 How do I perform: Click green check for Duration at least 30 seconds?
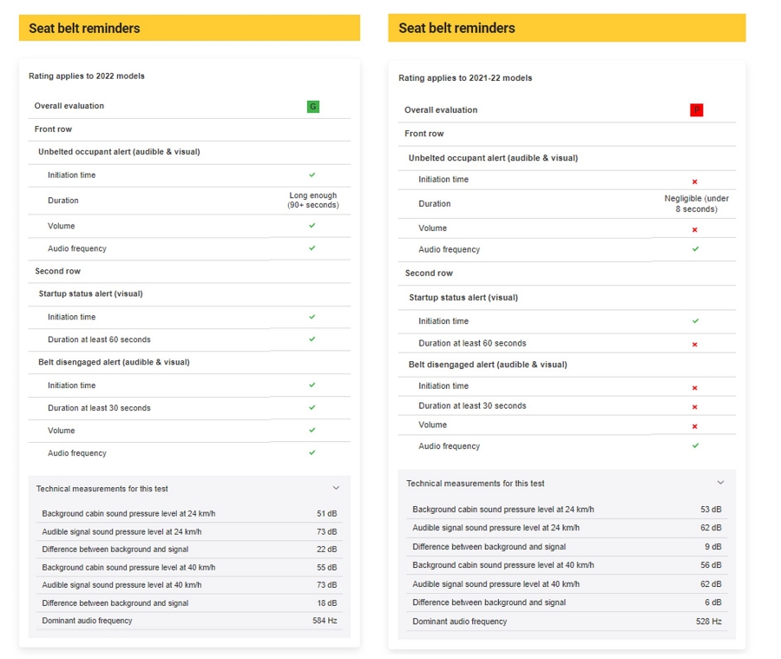click(x=312, y=407)
